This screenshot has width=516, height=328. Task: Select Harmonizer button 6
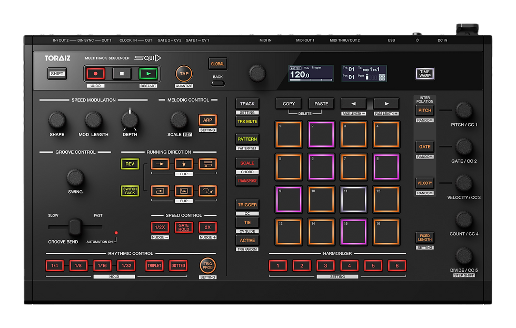[x=397, y=265]
